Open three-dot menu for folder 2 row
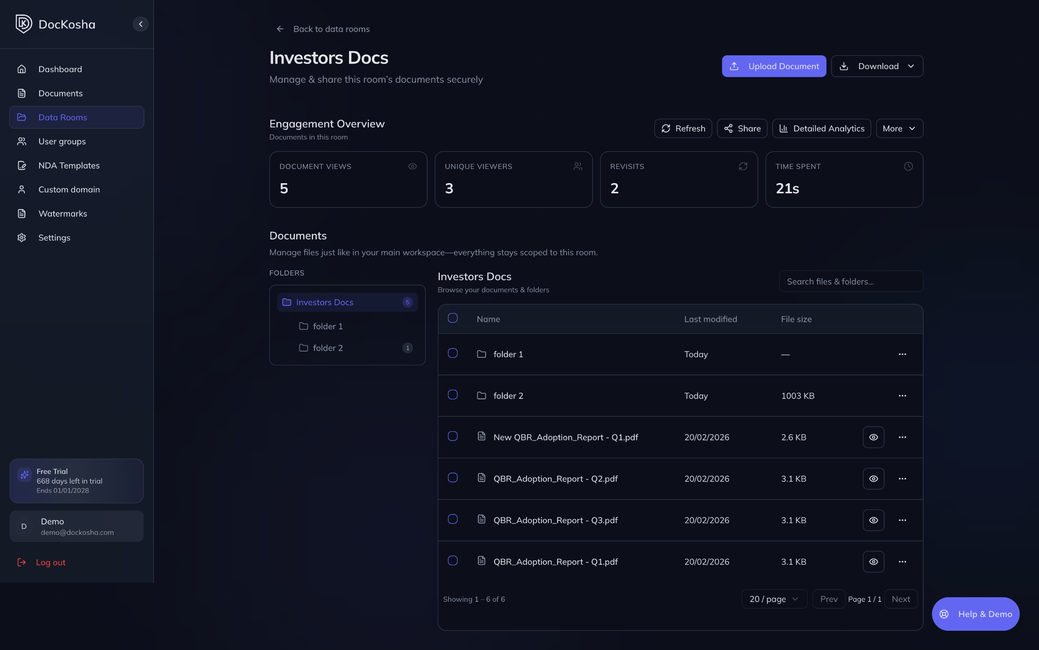The height and width of the screenshot is (650, 1039). click(902, 396)
